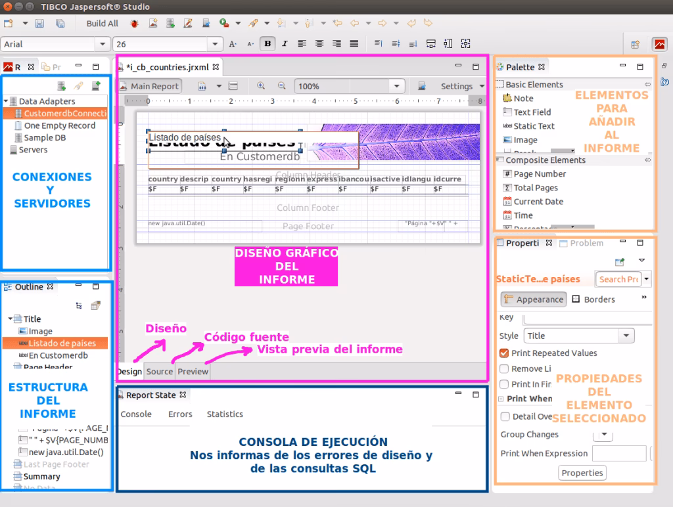Click the debug bug icon in toolbar
The image size is (673, 507).
[135, 24]
